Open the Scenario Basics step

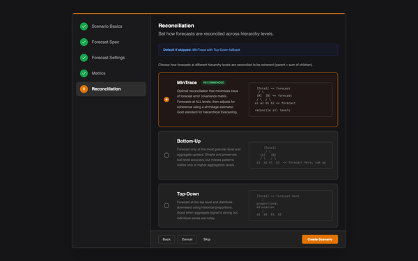tap(111, 26)
